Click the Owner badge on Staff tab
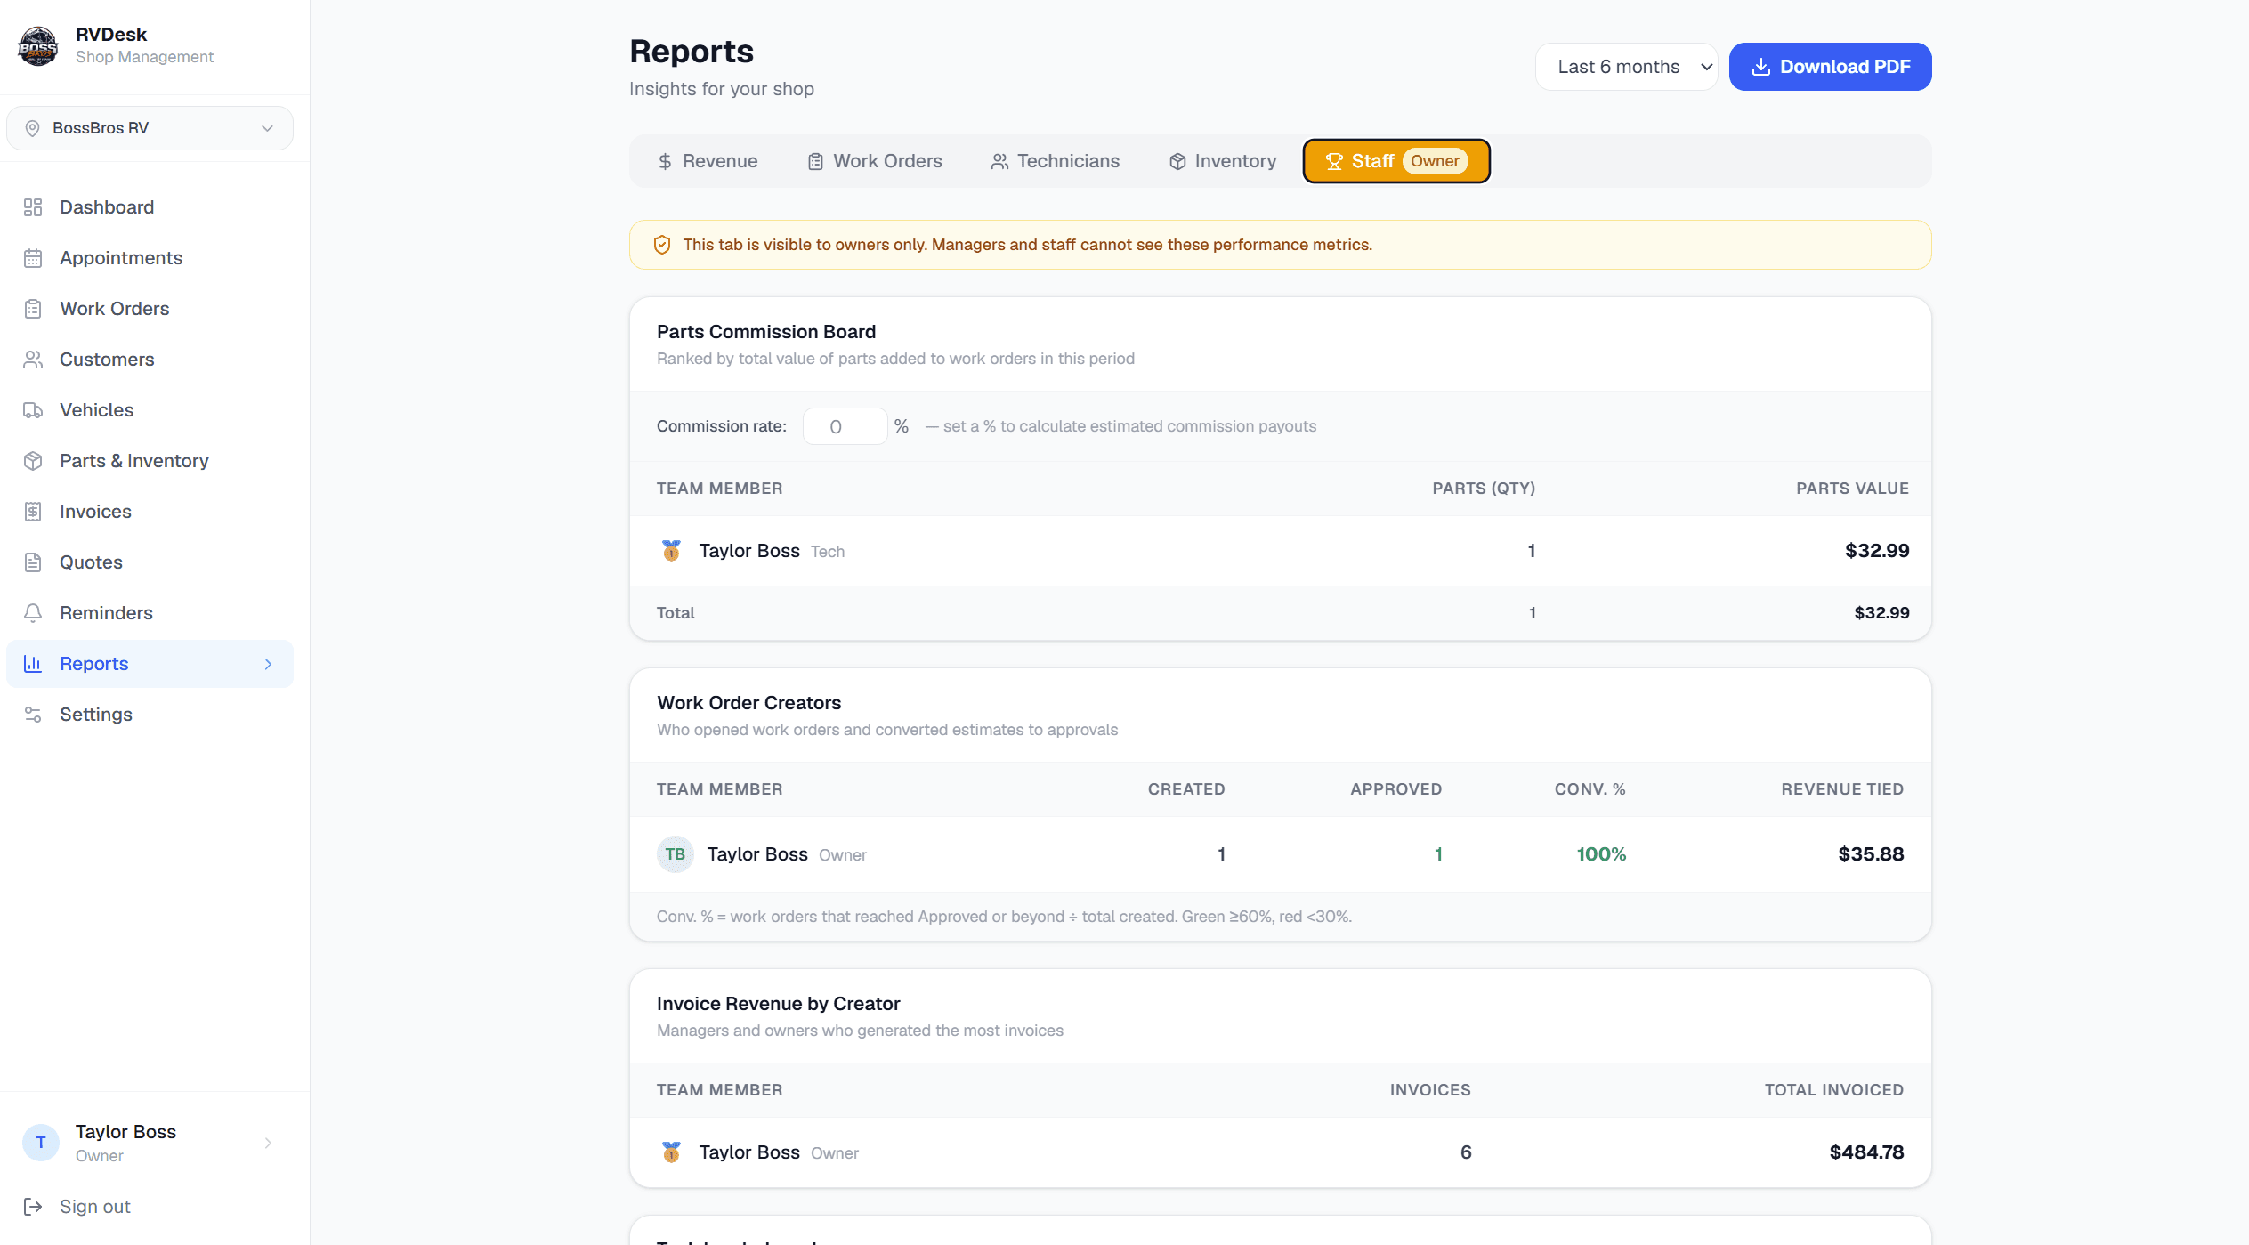The width and height of the screenshot is (2249, 1245). 1435,161
